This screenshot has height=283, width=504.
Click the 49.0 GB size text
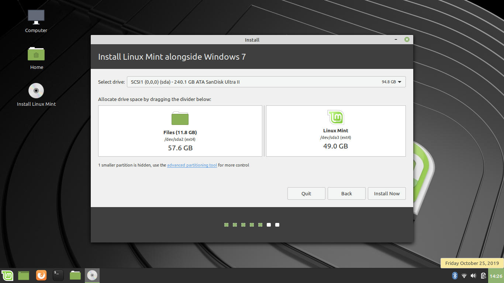coord(335,146)
